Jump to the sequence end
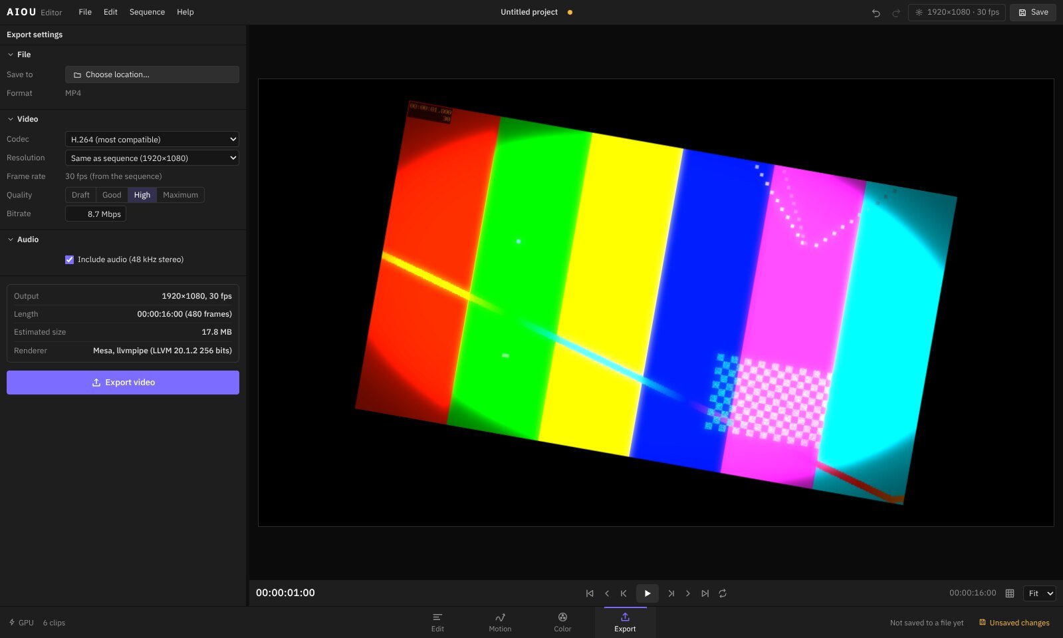The image size is (1063, 638). tap(705, 593)
